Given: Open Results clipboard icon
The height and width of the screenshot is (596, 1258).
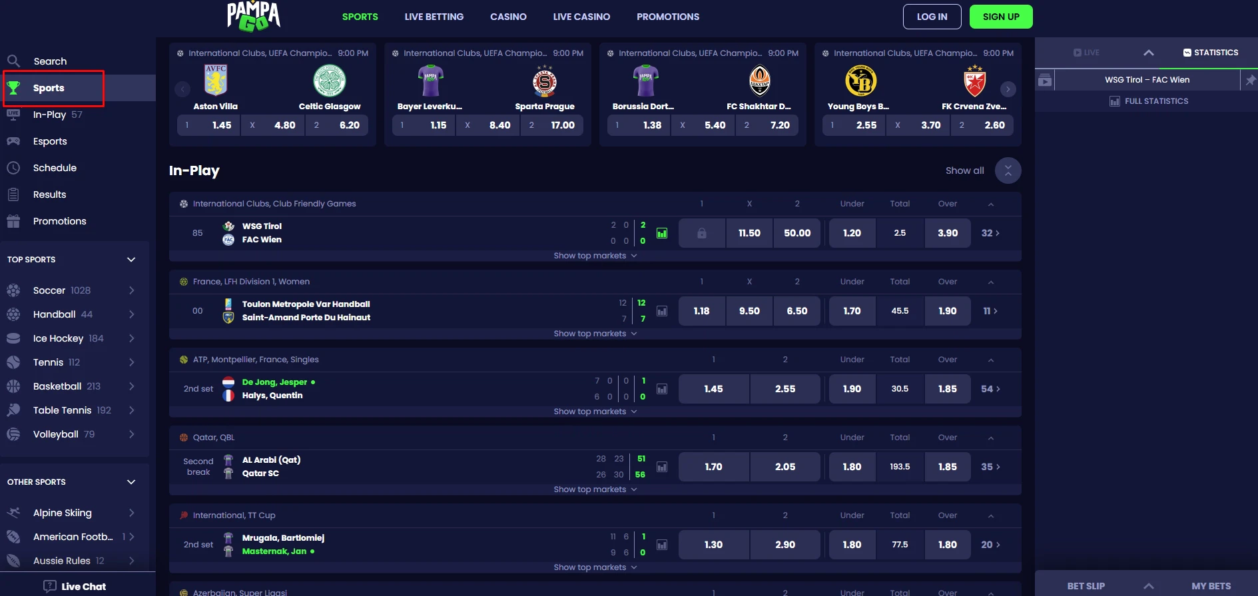Looking at the screenshot, I should [13, 194].
